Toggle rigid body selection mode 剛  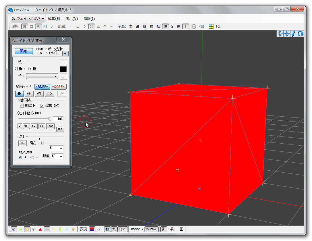[x=45, y=26]
